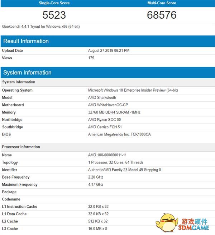Viewport: 215px width, 235px height.
Task: Click the L2 Cache label
Action: pyautogui.click(x=10, y=221)
